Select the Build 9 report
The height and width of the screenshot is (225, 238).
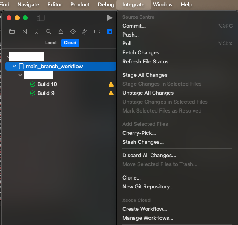pyautogui.click(x=46, y=93)
